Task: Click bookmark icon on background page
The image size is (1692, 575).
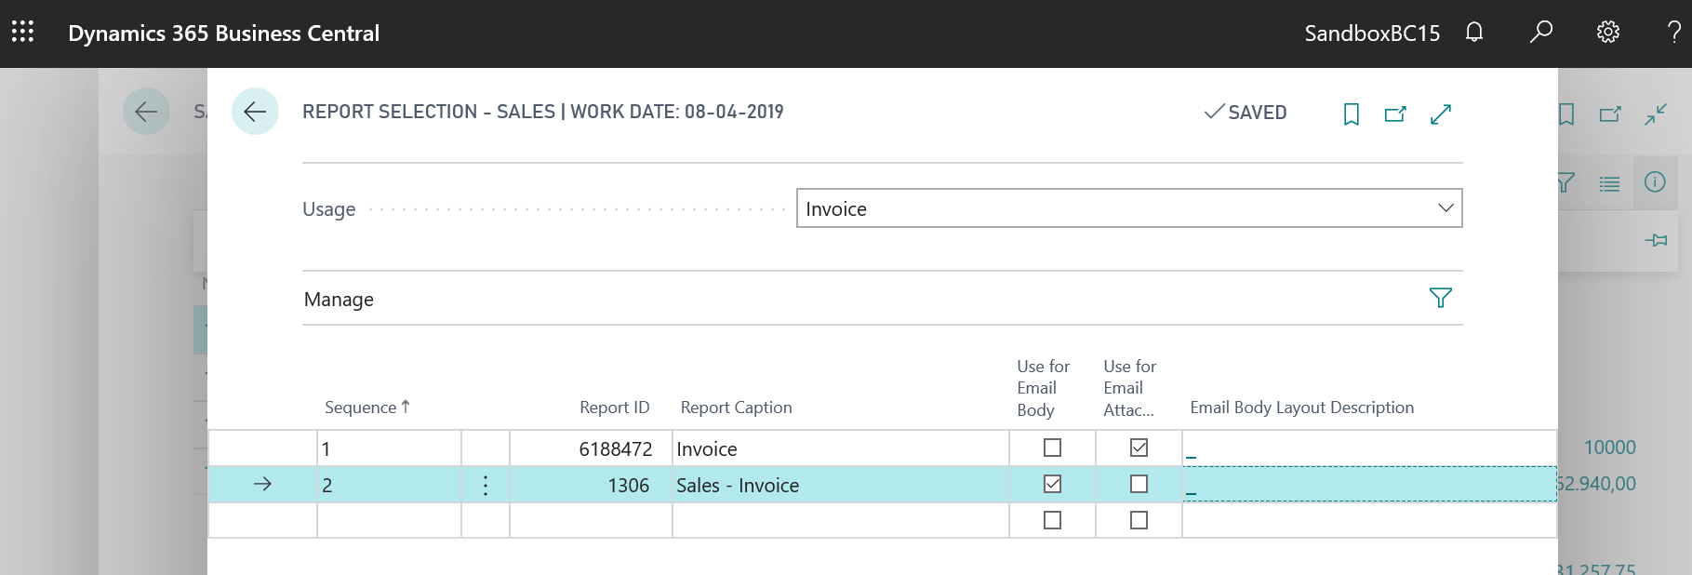Action: 1566,114
